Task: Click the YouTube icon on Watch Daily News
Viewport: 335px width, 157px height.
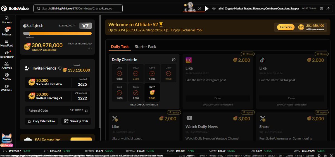Action: [x=189, y=118]
